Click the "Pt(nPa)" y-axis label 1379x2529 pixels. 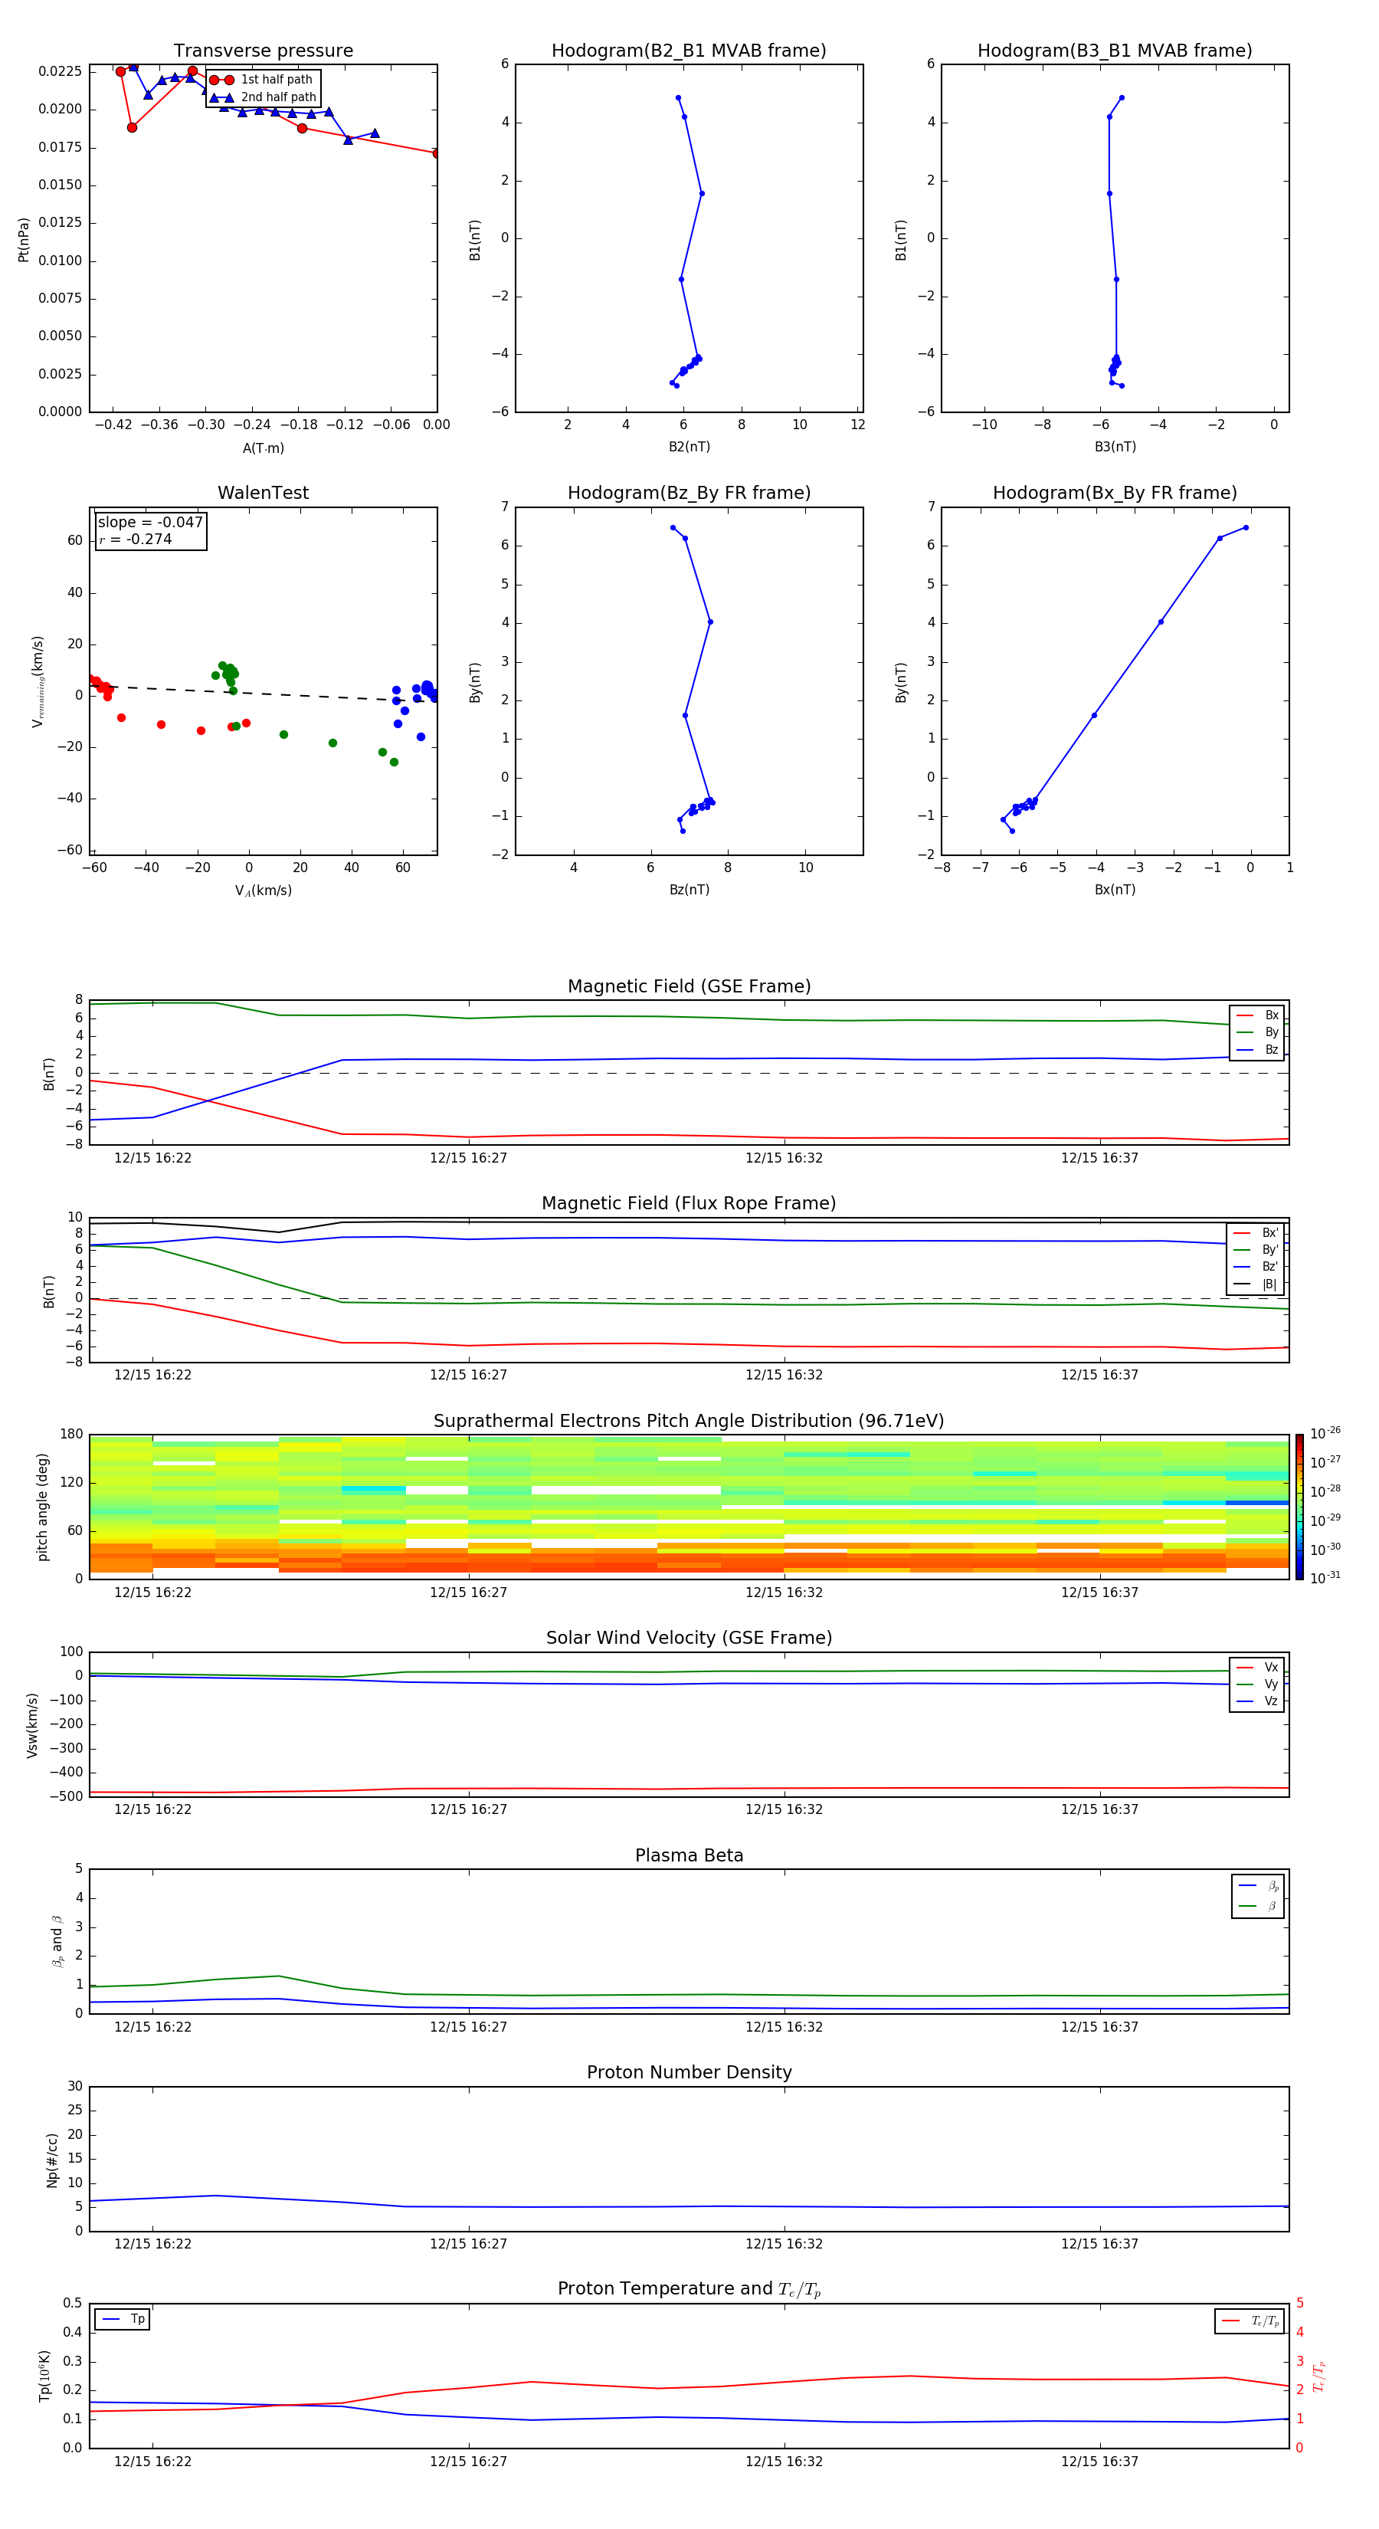pyautogui.click(x=24, y=238)
